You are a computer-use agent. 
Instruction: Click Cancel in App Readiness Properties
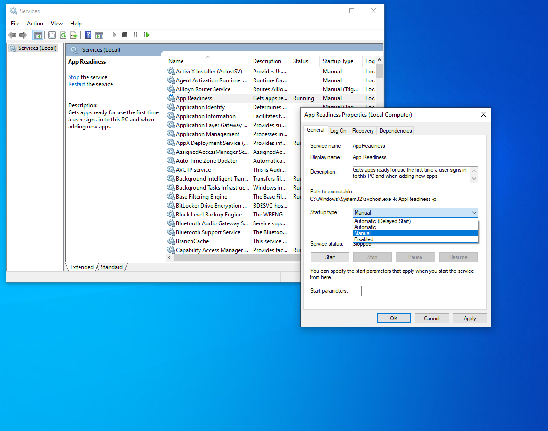pos(432,319)
